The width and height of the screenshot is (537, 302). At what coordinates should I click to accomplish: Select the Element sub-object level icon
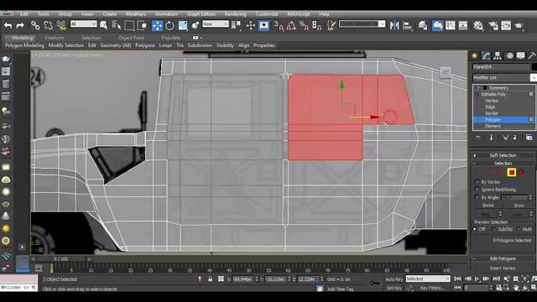521,172
